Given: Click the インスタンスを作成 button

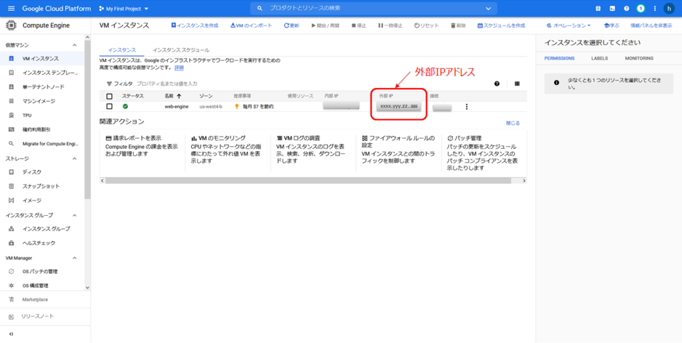Looking at the screenshot, I should [x=194, y=25].
